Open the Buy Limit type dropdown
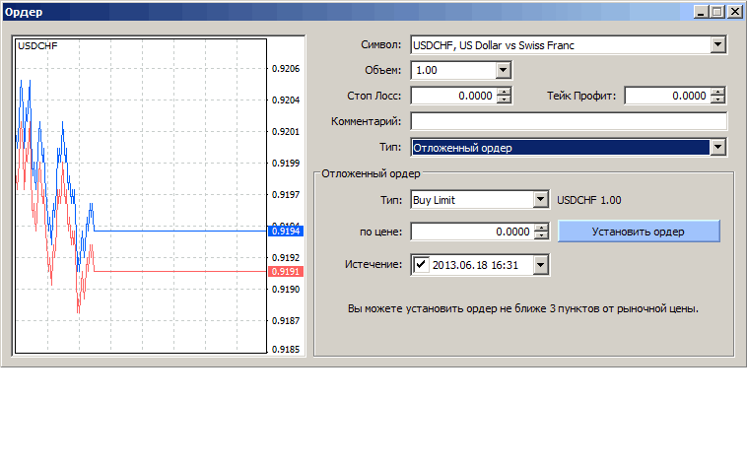This screenshot has height=465, width=747. point(540,200)
